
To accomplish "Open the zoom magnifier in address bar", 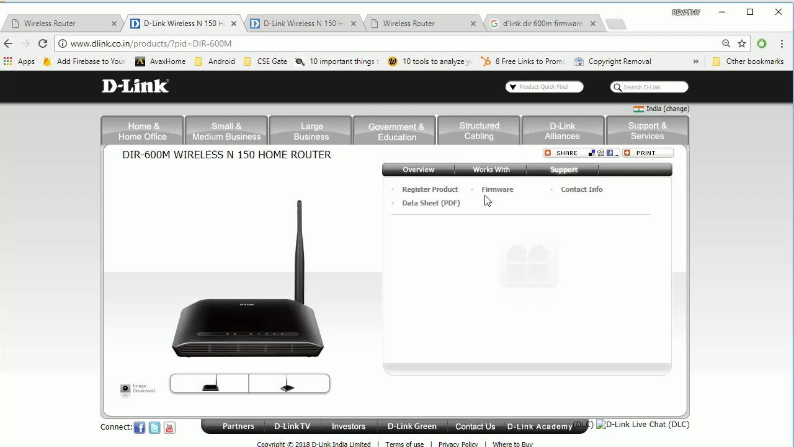I will tap(726, 43).
